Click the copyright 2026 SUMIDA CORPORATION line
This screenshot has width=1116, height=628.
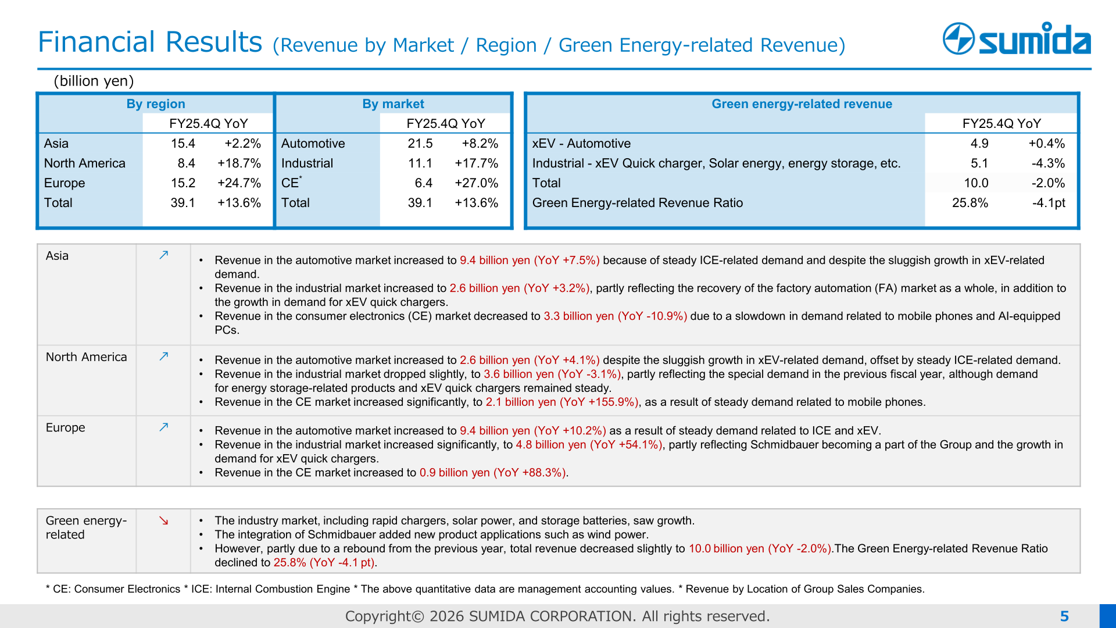pos(557,616)
